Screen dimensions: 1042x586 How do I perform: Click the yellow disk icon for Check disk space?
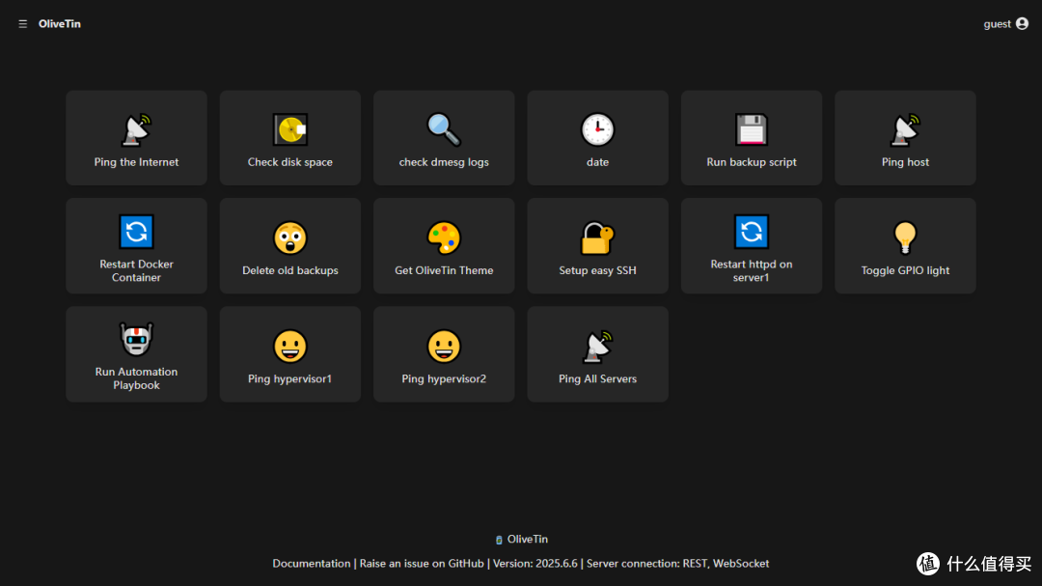pos(290,129)
